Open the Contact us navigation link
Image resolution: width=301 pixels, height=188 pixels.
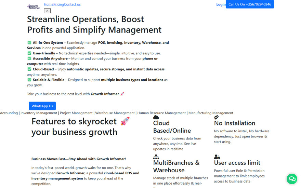coord(72,4)
